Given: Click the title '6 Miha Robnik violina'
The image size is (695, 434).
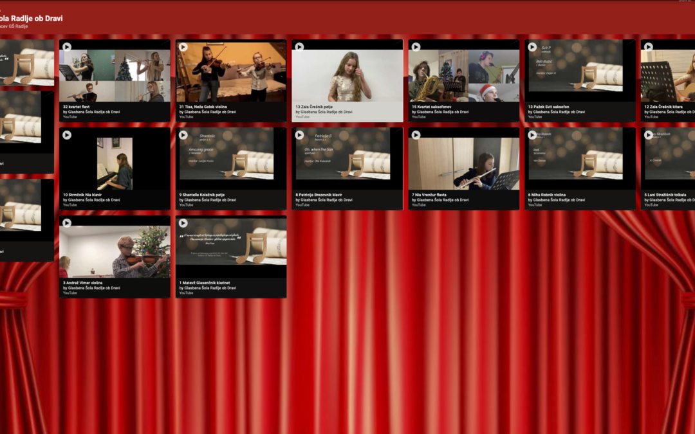Looking at the screenshot, I should coord(546,195).
